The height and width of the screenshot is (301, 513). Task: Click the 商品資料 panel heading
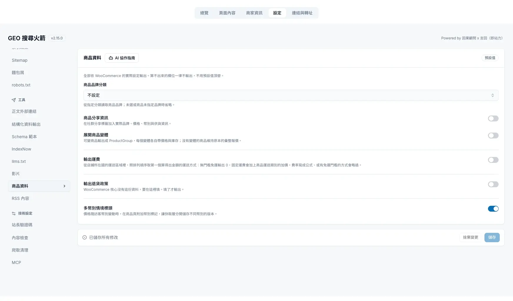[x=92, y=58]
